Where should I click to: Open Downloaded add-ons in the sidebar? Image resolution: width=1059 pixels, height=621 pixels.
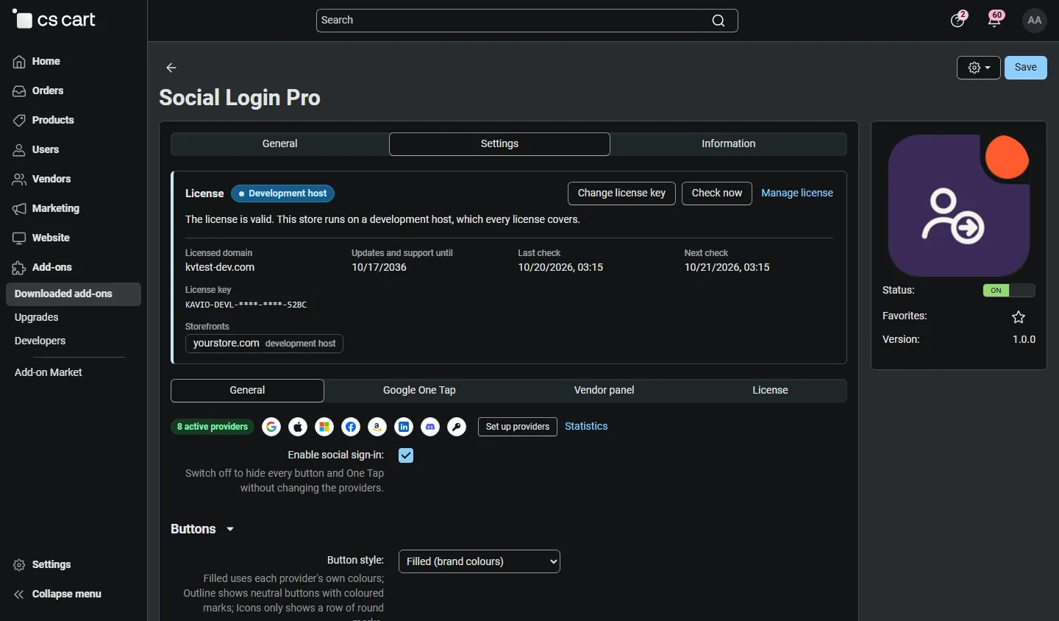coord(74,294)
